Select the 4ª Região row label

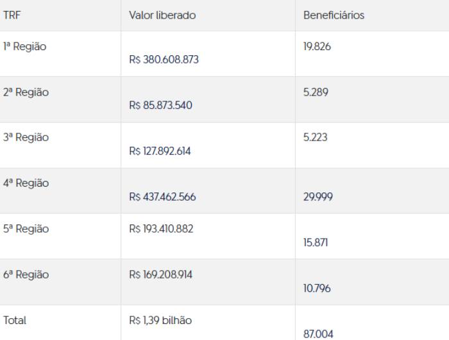click(26, 183)
